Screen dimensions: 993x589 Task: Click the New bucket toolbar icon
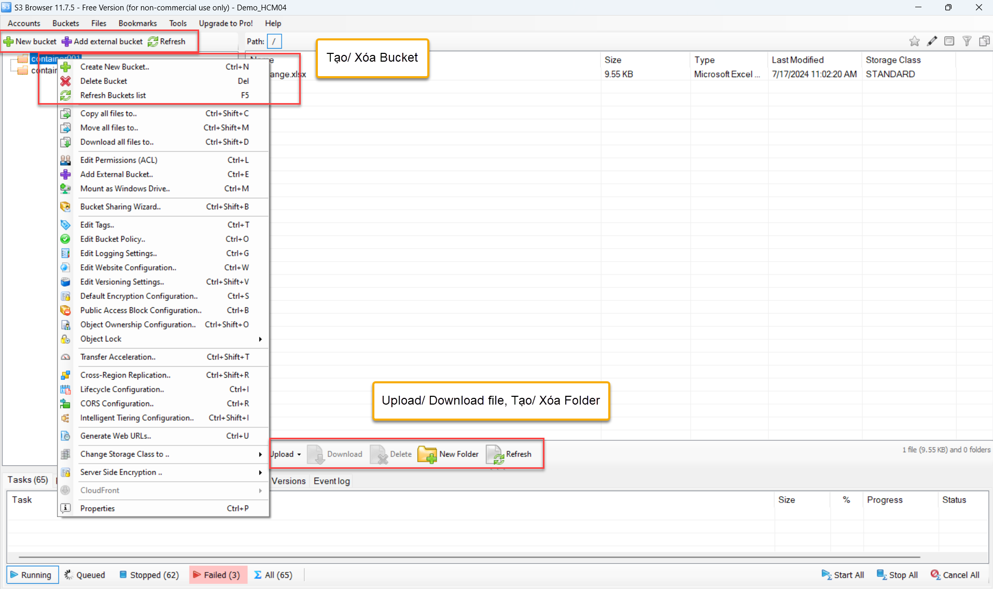9,41
